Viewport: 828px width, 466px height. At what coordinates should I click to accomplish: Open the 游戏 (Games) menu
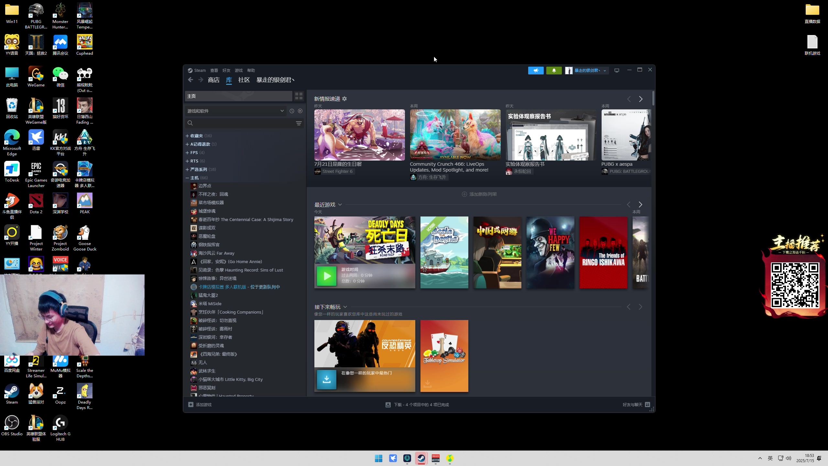239,71
